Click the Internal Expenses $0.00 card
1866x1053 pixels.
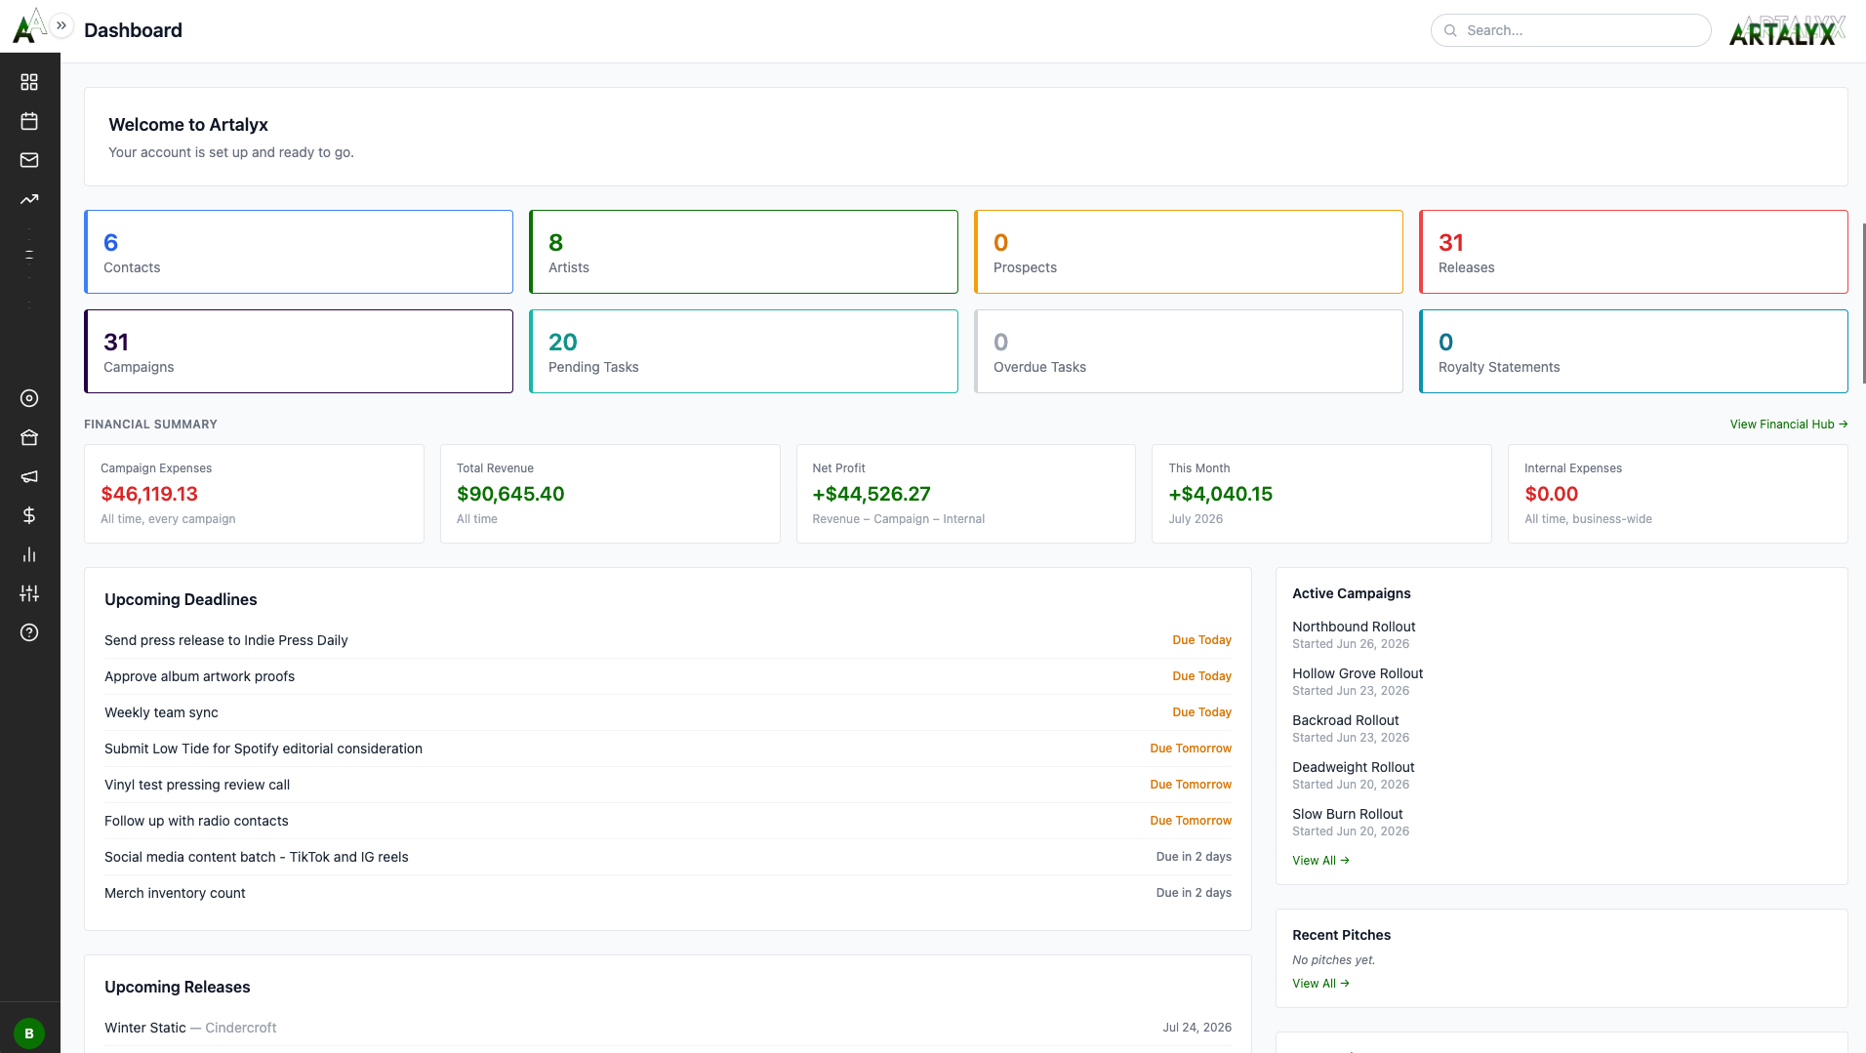(x=1678, y=494)
